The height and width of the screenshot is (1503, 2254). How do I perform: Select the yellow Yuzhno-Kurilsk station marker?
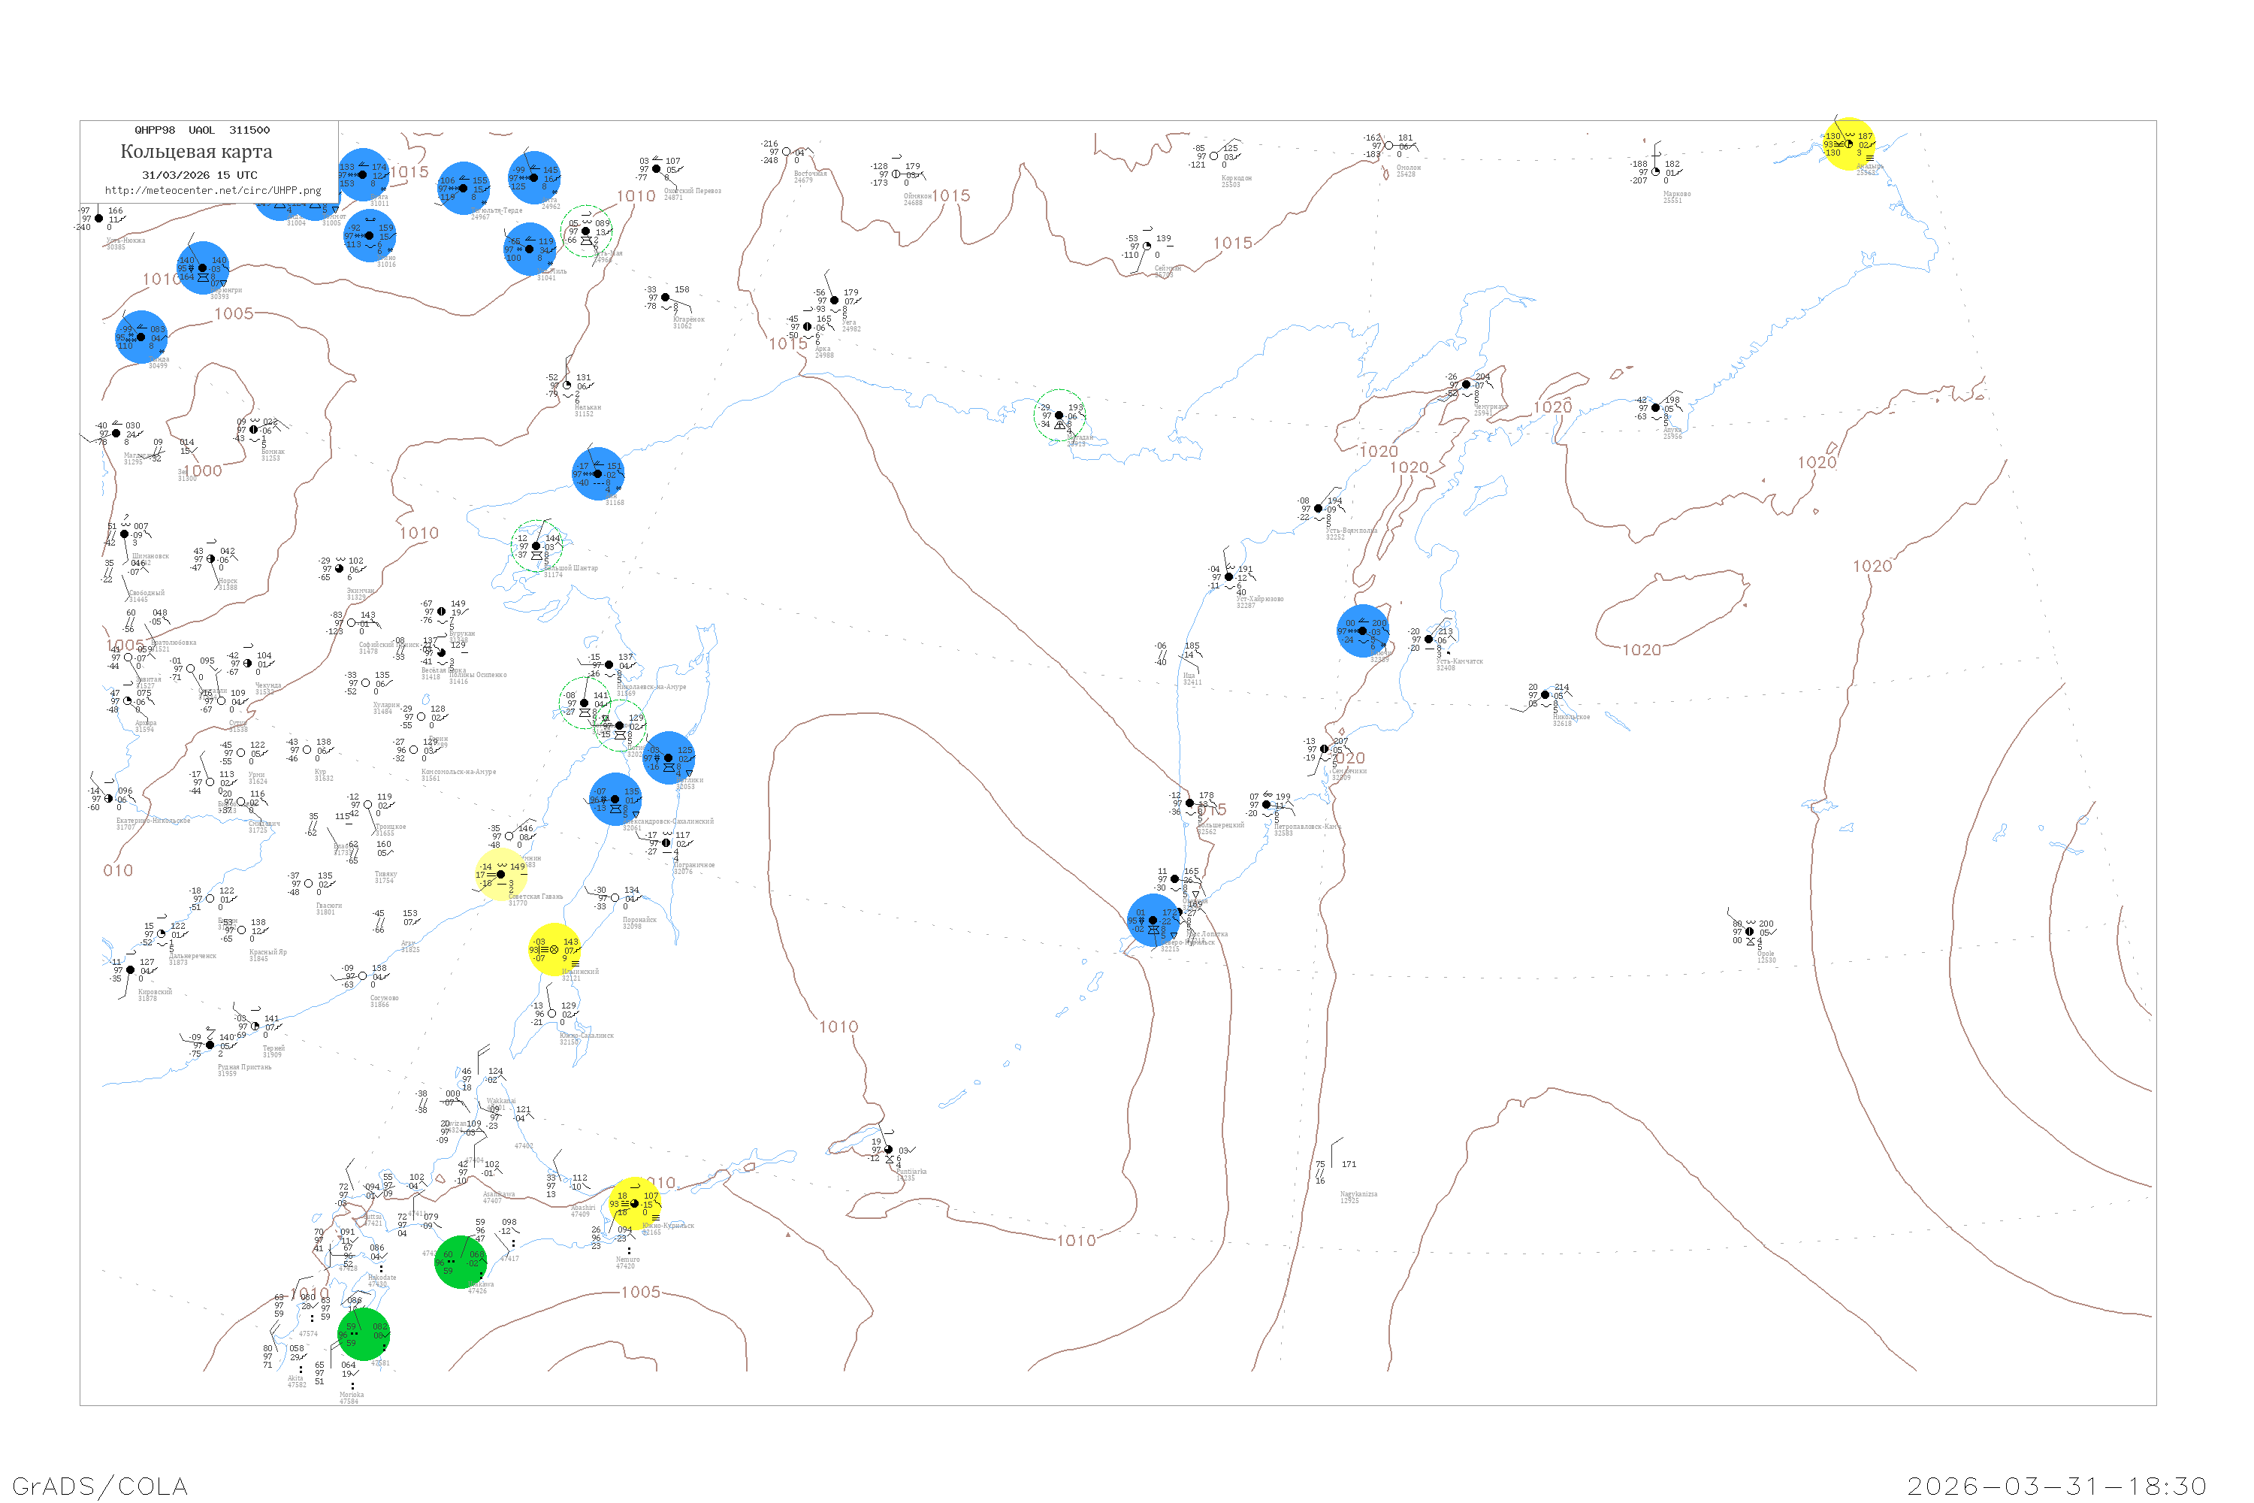coord(634,1204)
